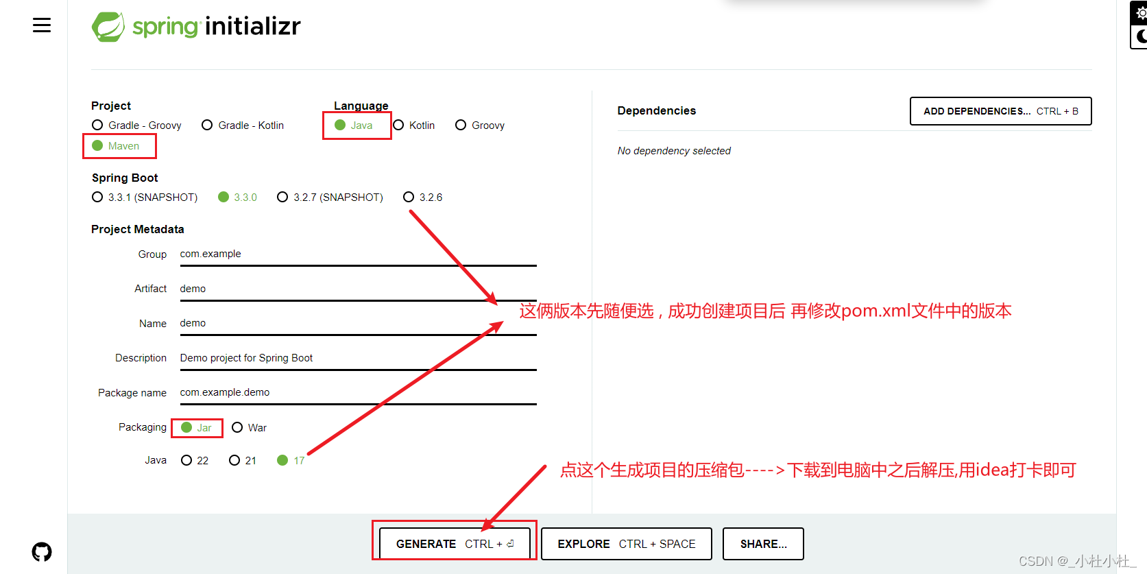1147x574 pixels.
Task: Edit the Artifact field
Action: pos(358,289)
